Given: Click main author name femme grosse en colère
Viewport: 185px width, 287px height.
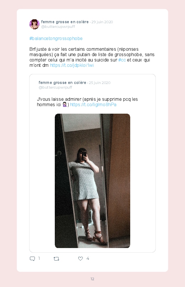Looking at the screenshot, I should 65,22.
